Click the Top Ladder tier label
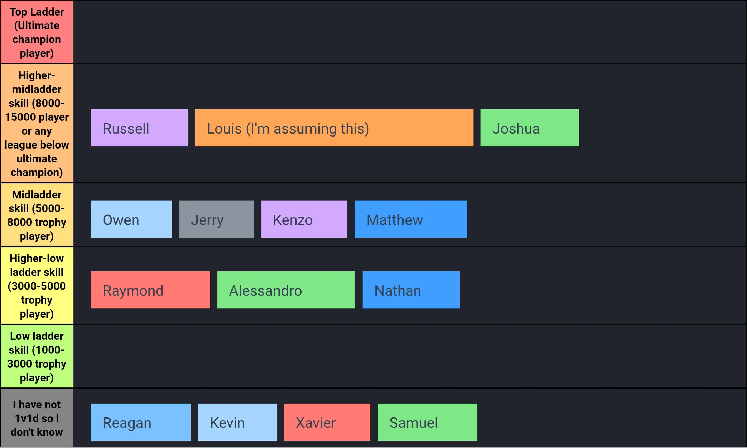Viewport: 747px width, 448px height. pos(37,32)
